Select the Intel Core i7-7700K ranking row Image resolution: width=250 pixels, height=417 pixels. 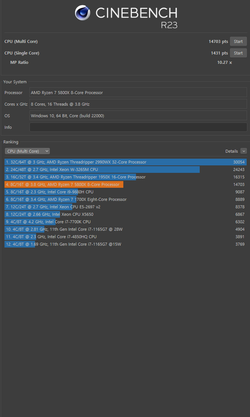126,221
